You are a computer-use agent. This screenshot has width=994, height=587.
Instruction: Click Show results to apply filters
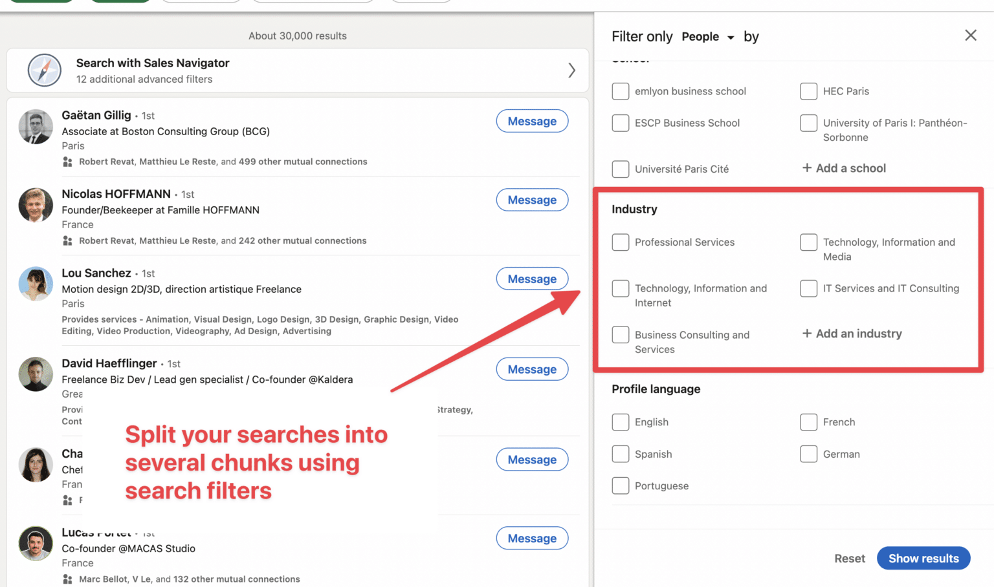click(923, 558)
